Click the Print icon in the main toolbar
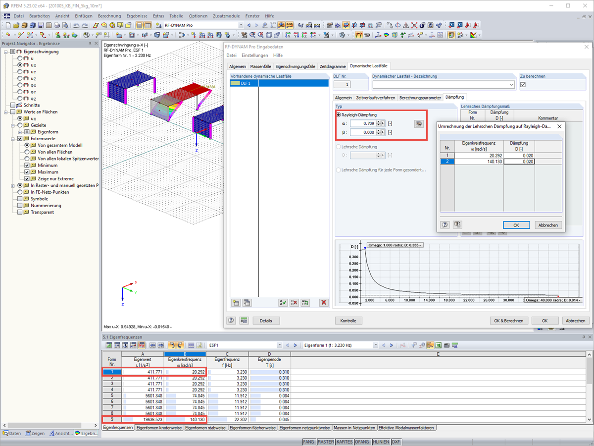The width and height of the screenshot is (594, 446). pos(57,25)
